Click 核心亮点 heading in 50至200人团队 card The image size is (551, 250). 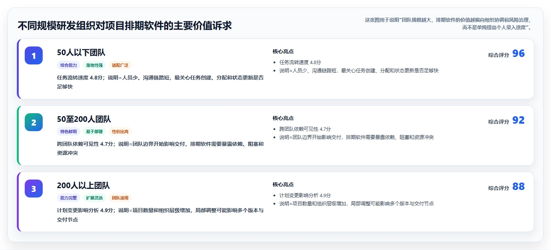point(283,118)
